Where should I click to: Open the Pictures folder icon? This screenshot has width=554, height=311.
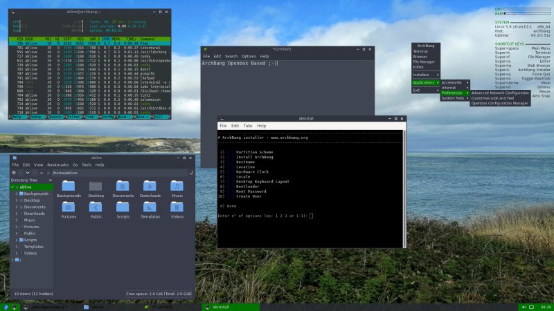(x=69, y=207)
